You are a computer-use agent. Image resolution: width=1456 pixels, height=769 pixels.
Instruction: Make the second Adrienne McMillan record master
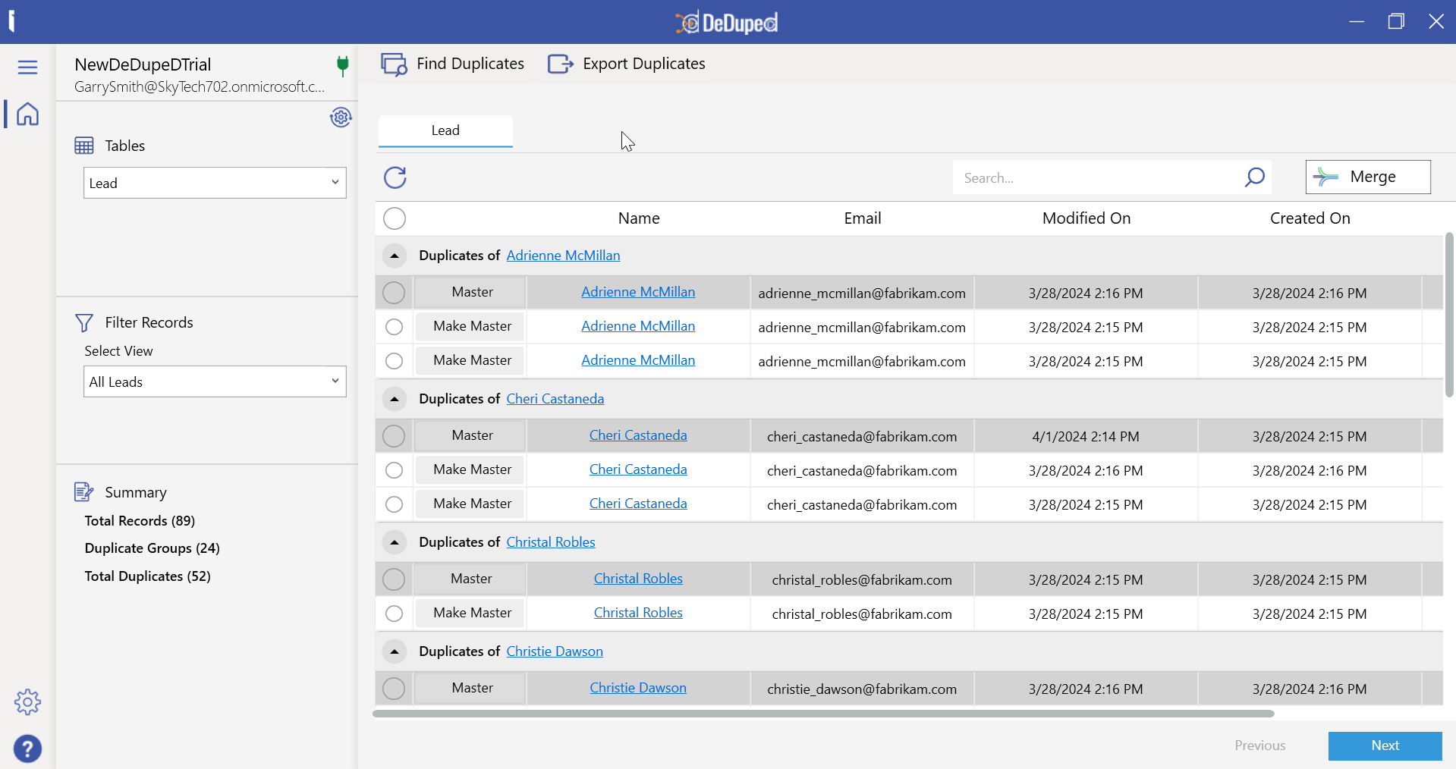click(470, 326)
